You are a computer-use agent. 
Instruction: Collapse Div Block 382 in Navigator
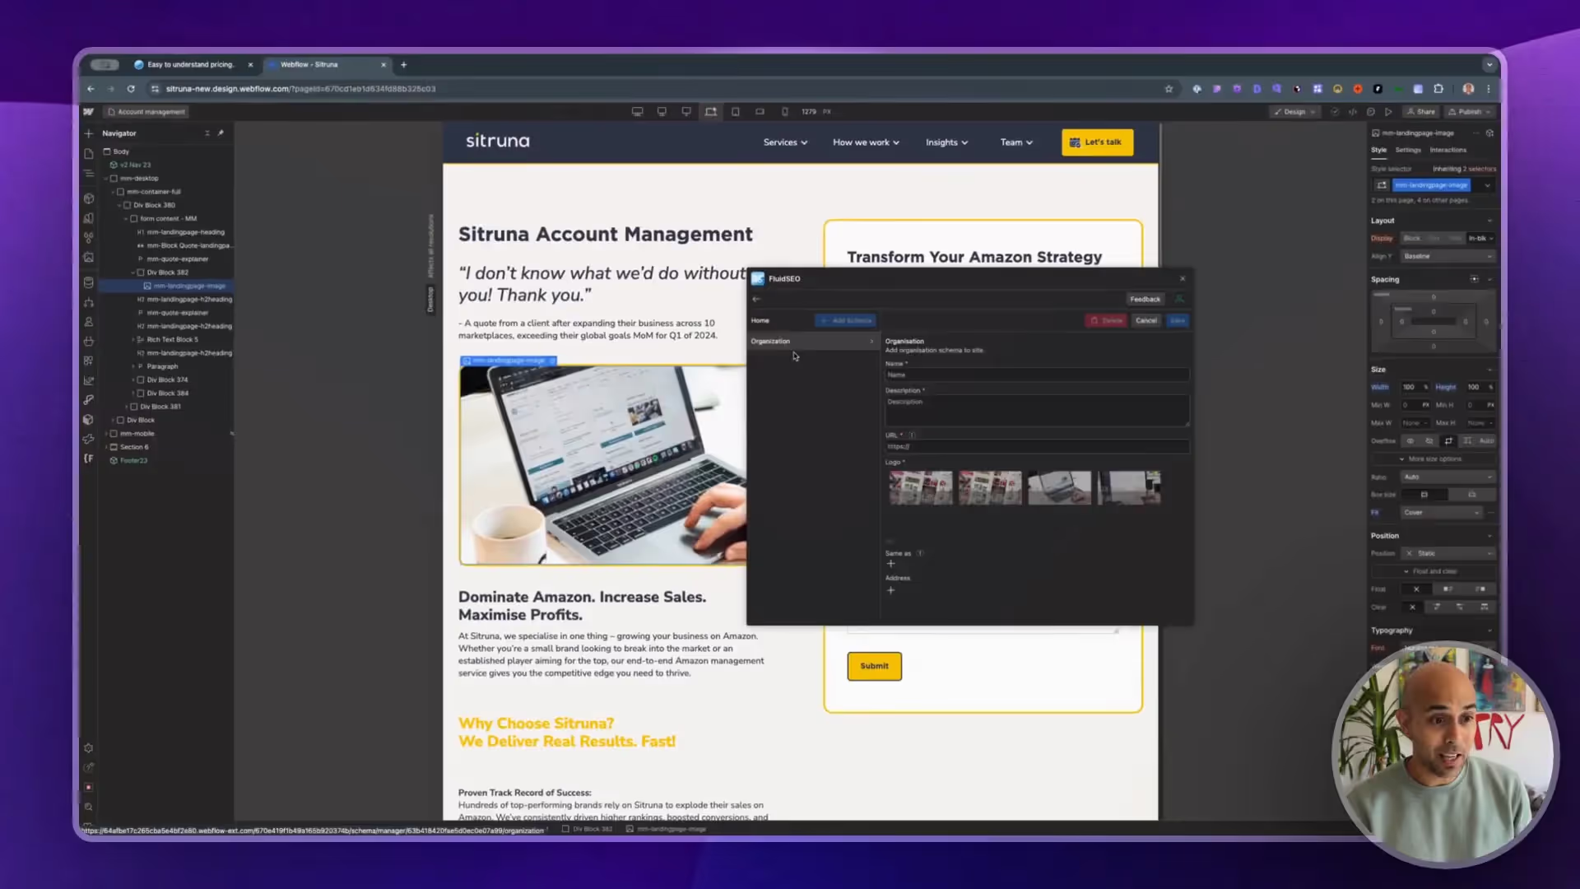pyautogui.click(x=132, y=272)
